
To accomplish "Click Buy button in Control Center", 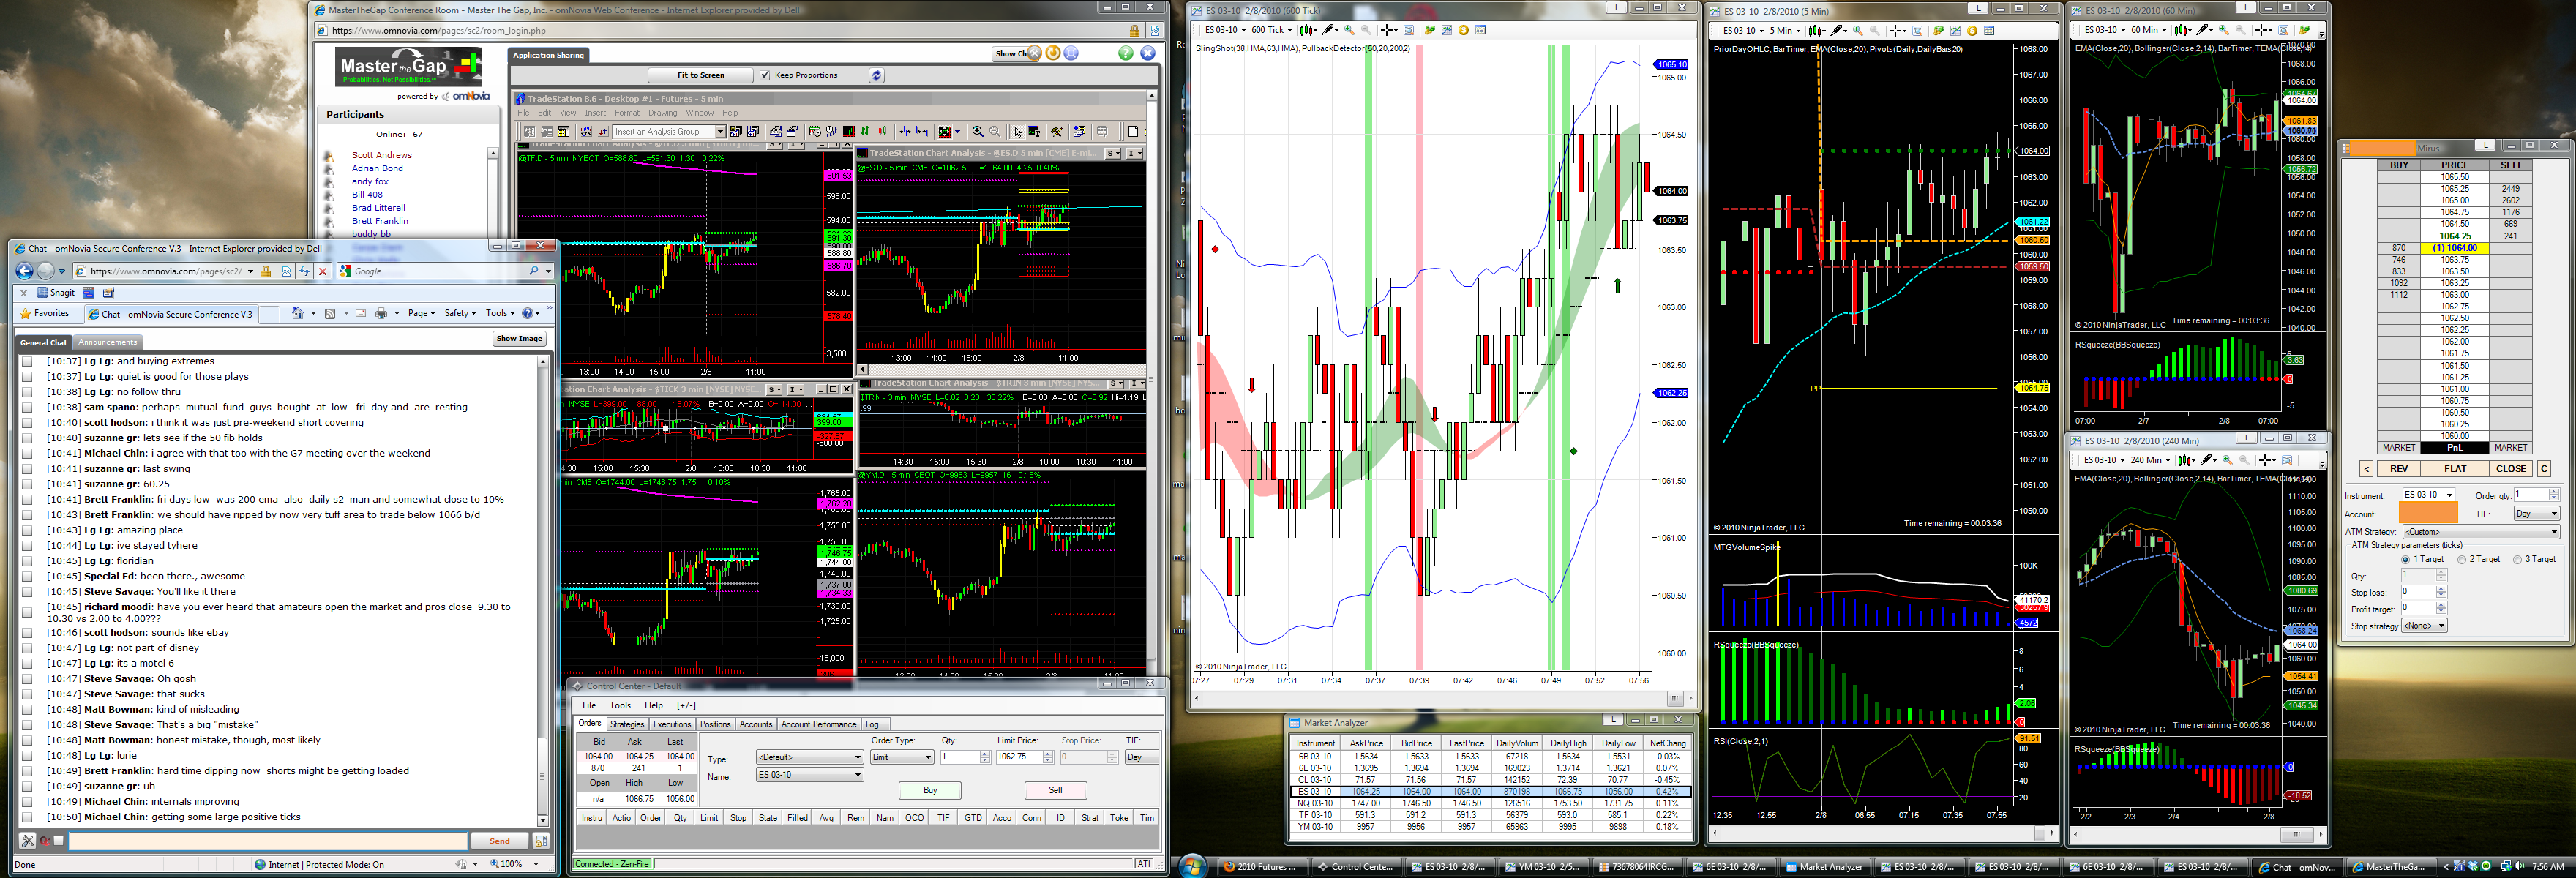I will (930, 790).
